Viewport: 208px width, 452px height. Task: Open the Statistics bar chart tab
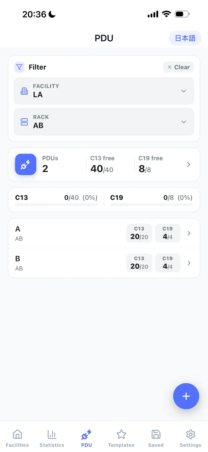(x=52, y=438)
